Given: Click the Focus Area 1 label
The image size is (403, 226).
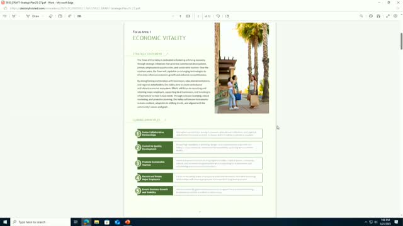Looking at the screenshot, I should 142,32.
